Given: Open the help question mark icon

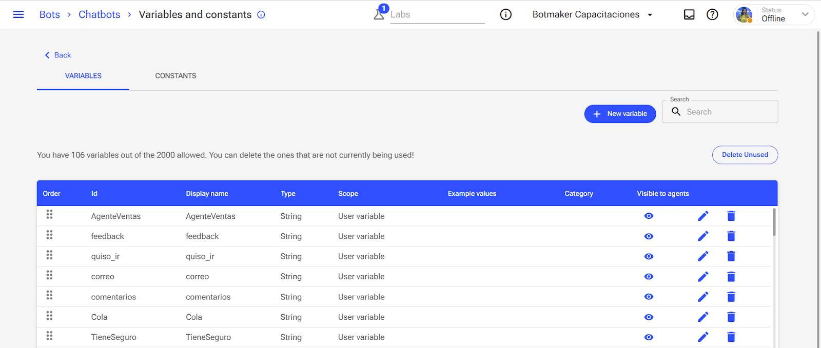Looking at the screenshot, I should (x=712, y=14).
